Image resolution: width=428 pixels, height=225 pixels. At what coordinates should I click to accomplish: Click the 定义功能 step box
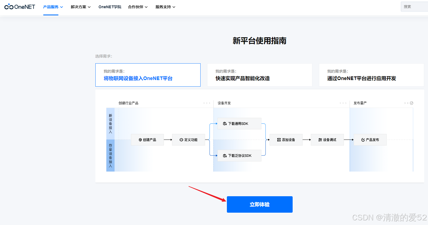(x=189, y=140)
